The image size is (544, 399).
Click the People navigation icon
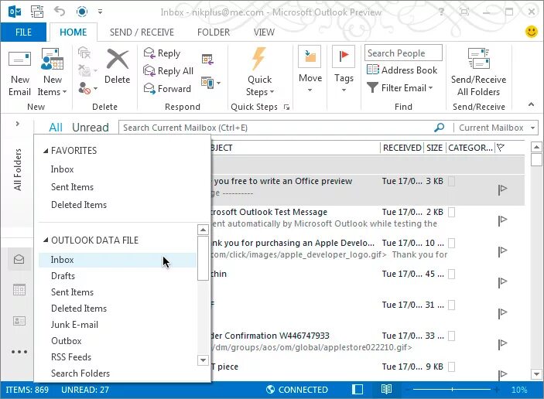pos(19,321)
